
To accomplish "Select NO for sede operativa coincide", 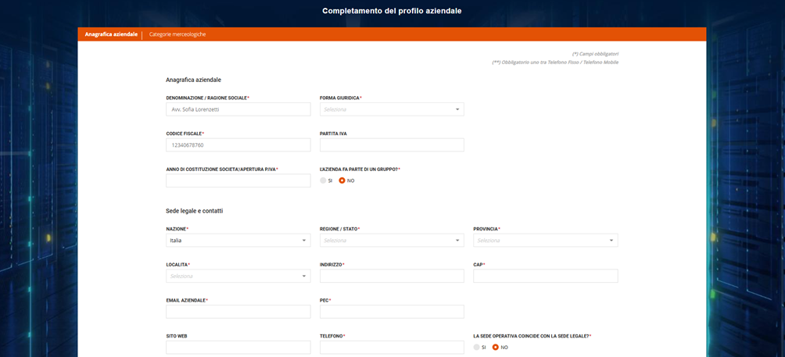I will click(496, 347).
